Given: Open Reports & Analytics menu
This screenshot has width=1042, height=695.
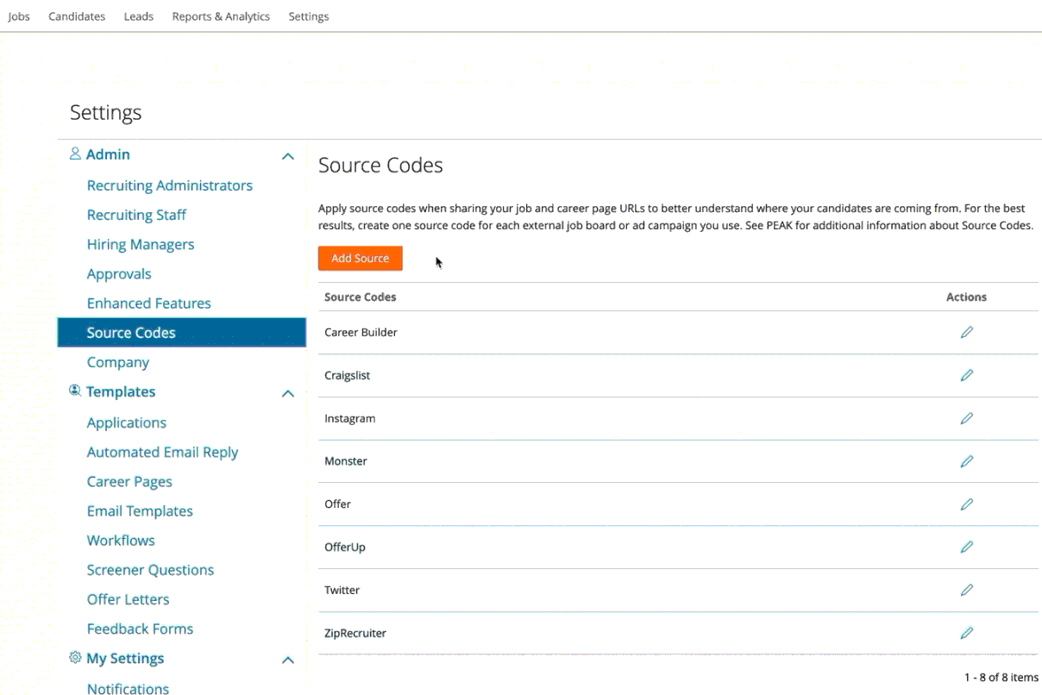Looking at the screenshot, I should (x=221, y=16).
